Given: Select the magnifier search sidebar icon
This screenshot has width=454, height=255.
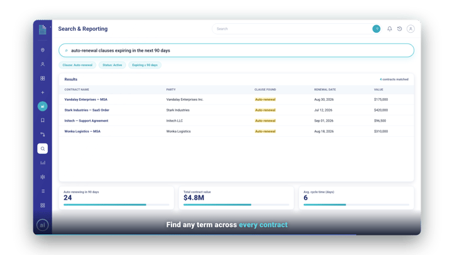Looking at the screenshot, I should [43, 149].
